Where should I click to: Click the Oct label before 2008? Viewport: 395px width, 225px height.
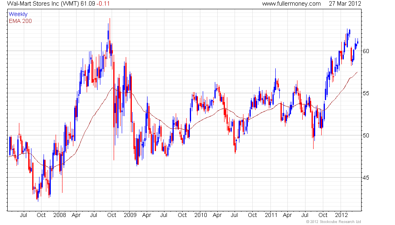(41, 215)
